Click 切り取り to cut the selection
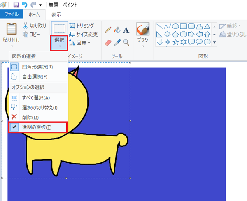 [35, 25]
